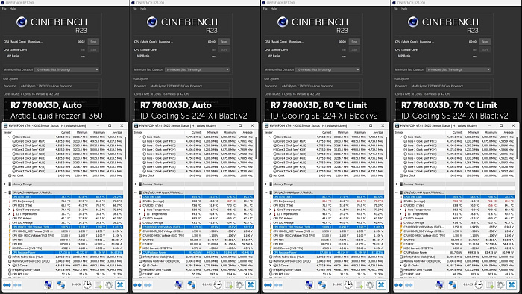This screenshot has height=294, width=522.
Task: Reset timer clock icon in ID-Cooling Auto panel
Action: pyautogui.click(x=218, y=285)
